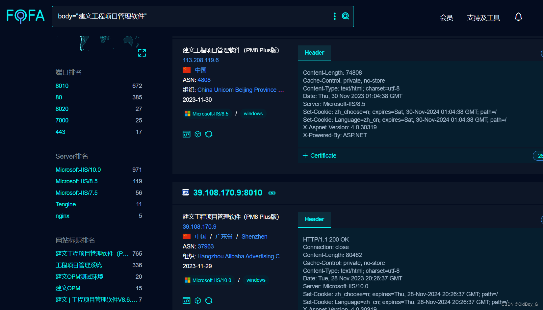Click the date 2023-11-30
Viewport: 543px width, 310px height.
197,100
